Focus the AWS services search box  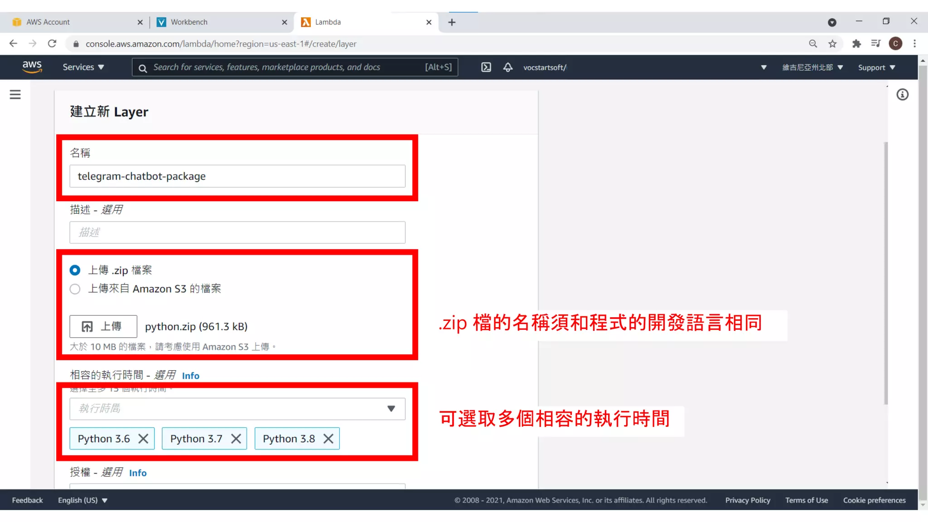tap(295, 67)
